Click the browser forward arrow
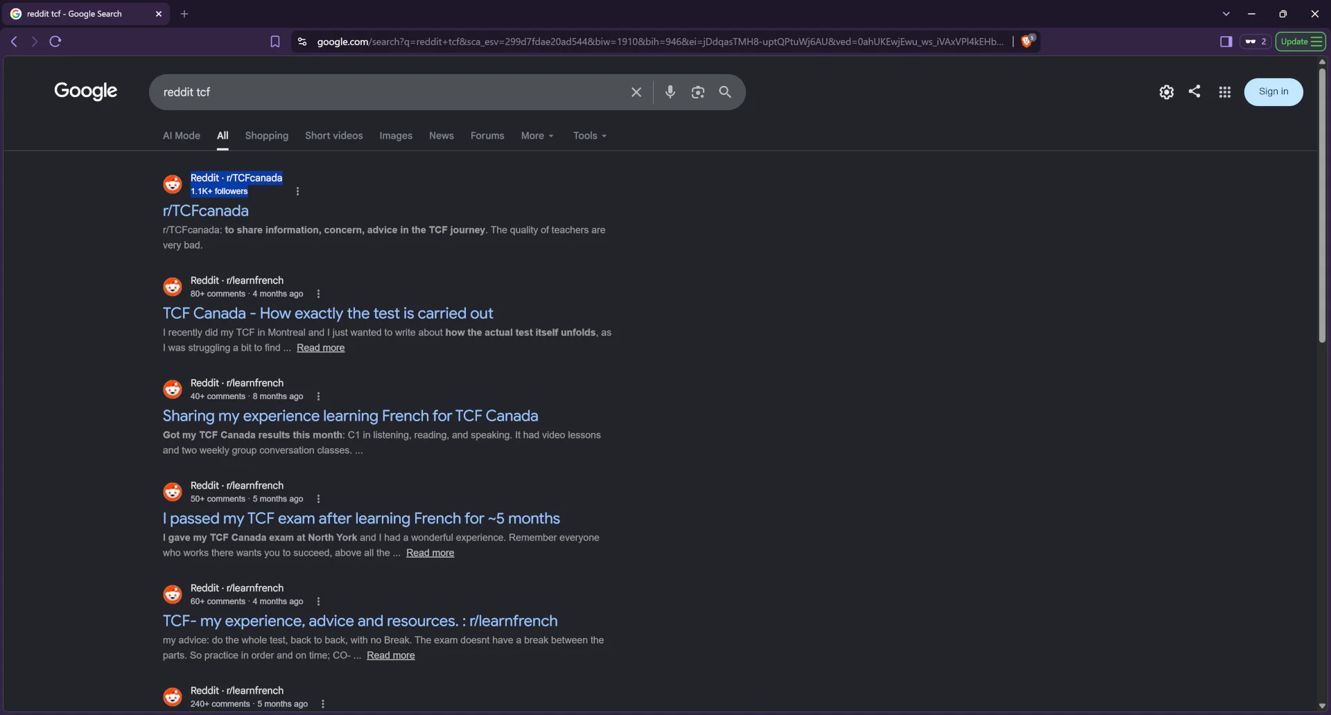The width and height of the screenshot is (1331, 715). pos(34,42)
